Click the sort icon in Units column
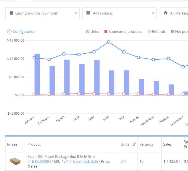 (x=134, y=144)
